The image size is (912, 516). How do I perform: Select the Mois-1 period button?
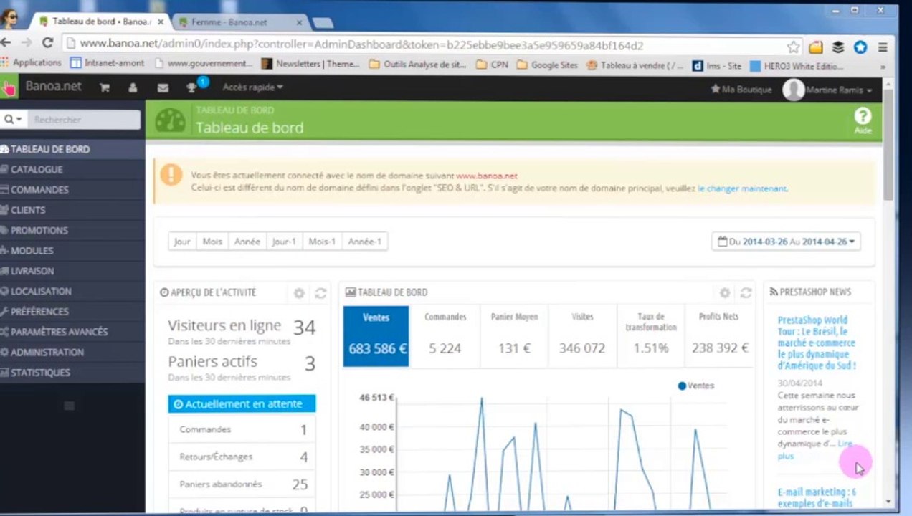[x=323, y=242]
